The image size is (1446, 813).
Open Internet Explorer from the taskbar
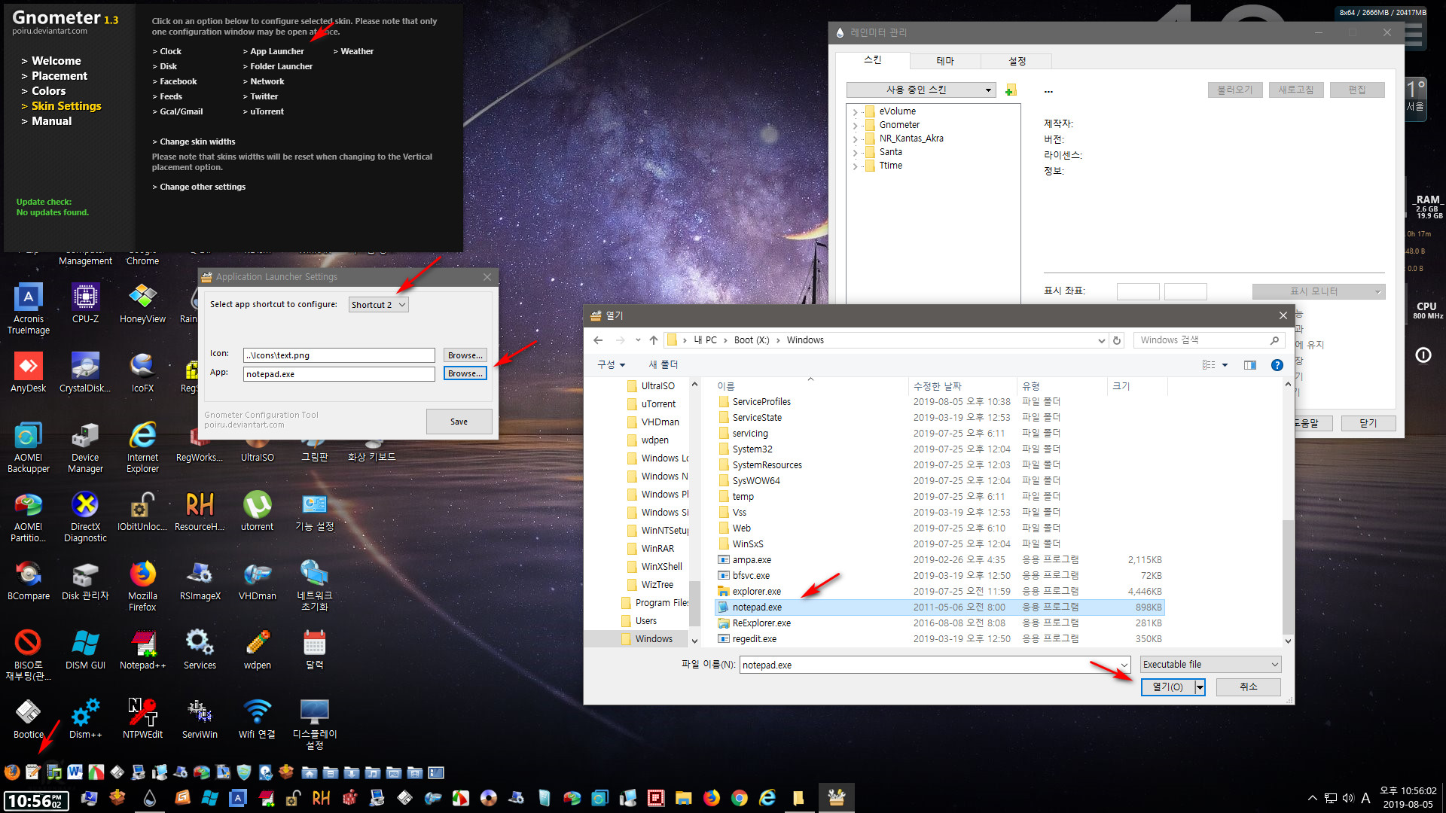pos(767,798)
